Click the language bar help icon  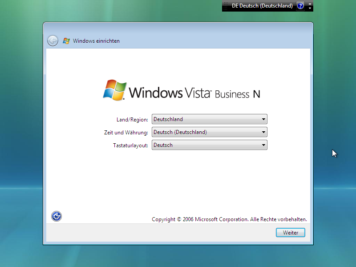click(300, 6)
